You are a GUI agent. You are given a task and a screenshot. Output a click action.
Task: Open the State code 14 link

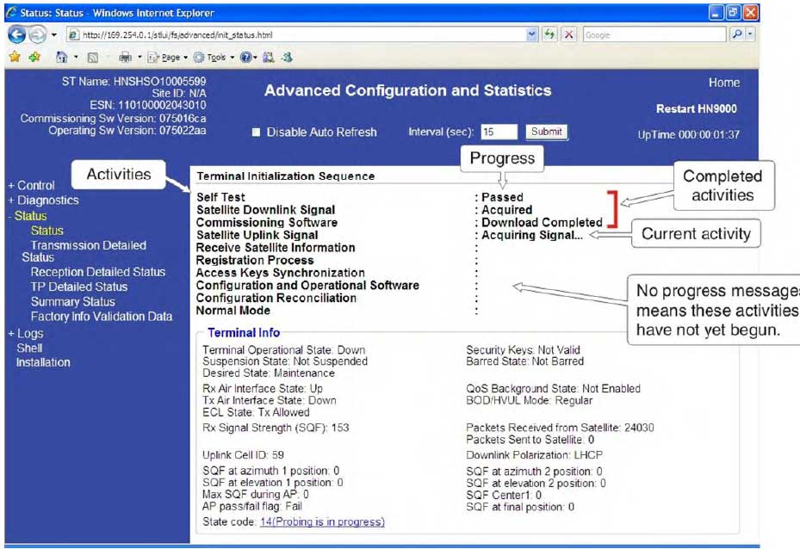coord(321,521)
